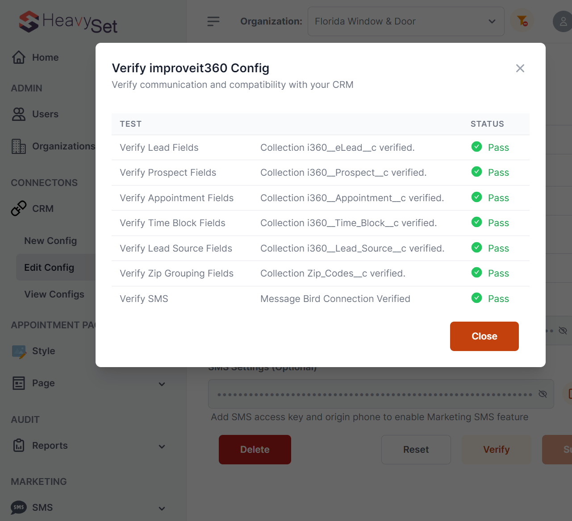Open View Configs from the CRM menu
Image resolution: width=572 pixels, height=521 pixels.
(x=54, y=294)
